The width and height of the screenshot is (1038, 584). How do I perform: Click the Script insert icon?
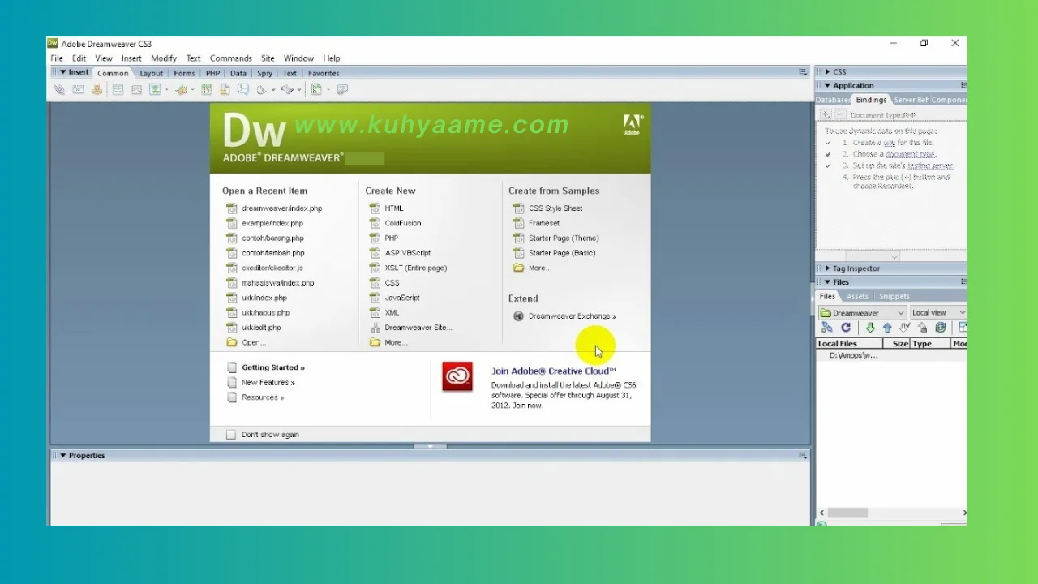tap(287, 90)
